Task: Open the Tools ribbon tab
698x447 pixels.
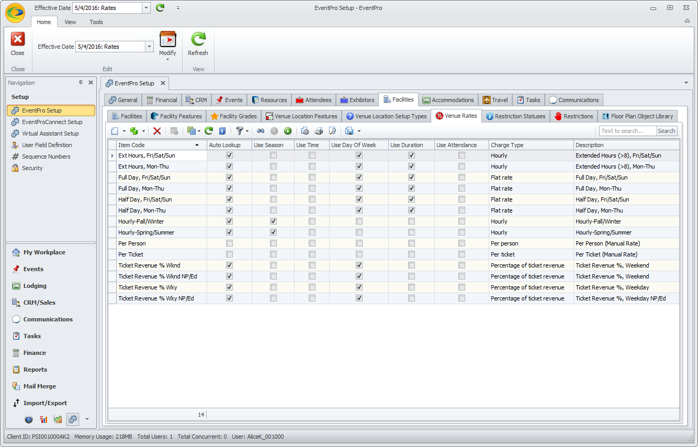Action: (96, 22)
